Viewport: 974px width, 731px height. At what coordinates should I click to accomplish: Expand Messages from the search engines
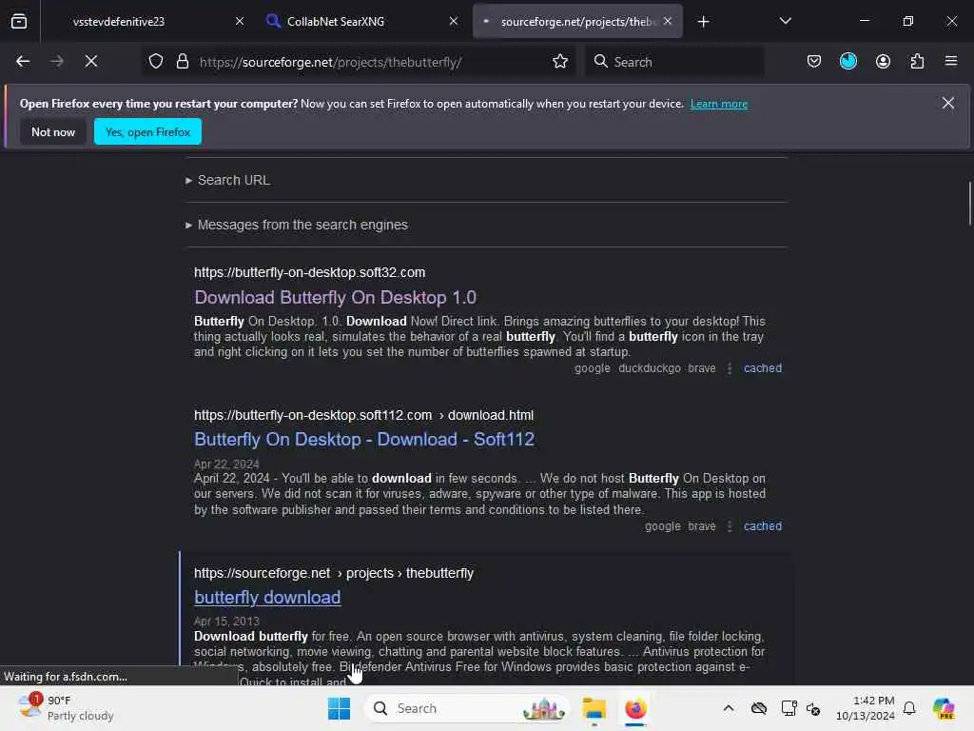click(x=297, y=225)
